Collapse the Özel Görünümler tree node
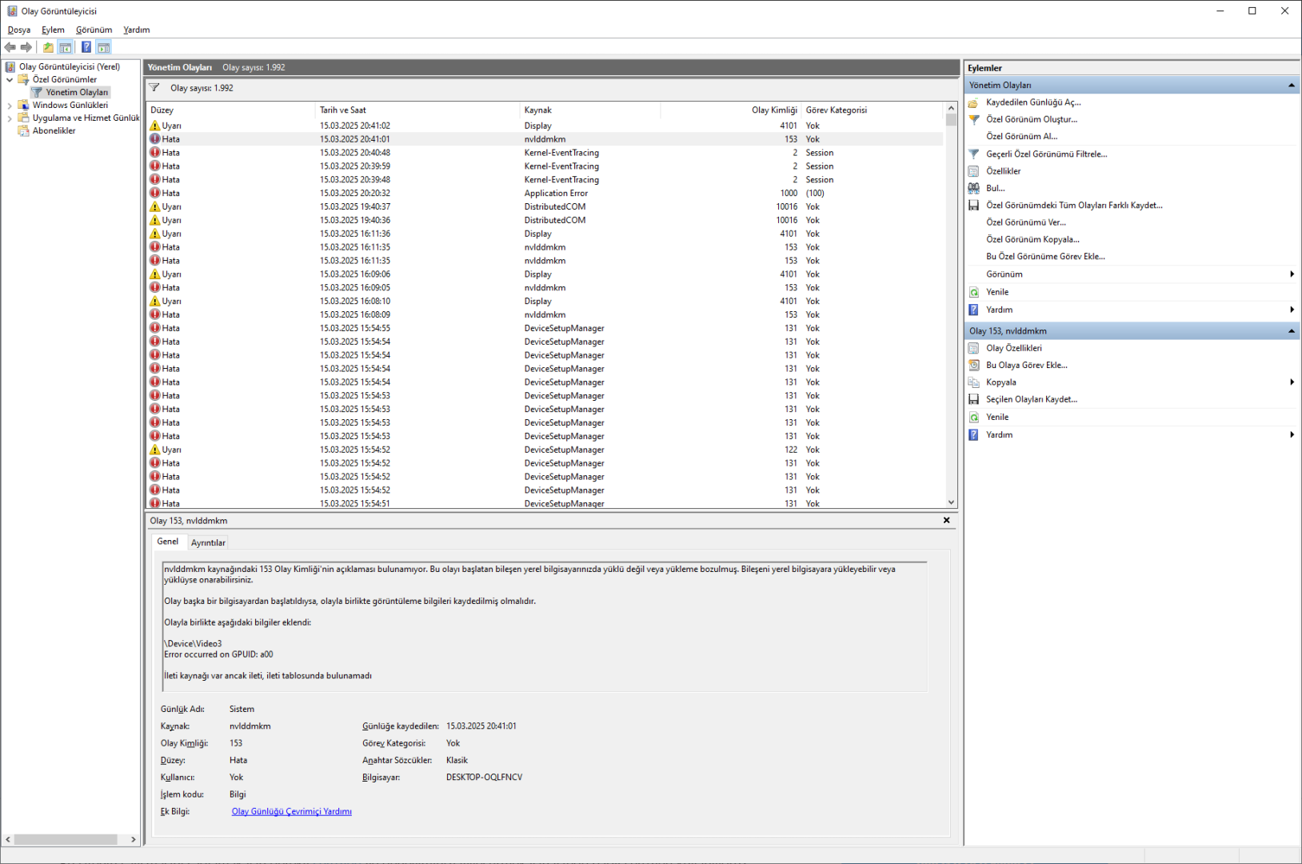1302x864 pixels. [10, 79]
